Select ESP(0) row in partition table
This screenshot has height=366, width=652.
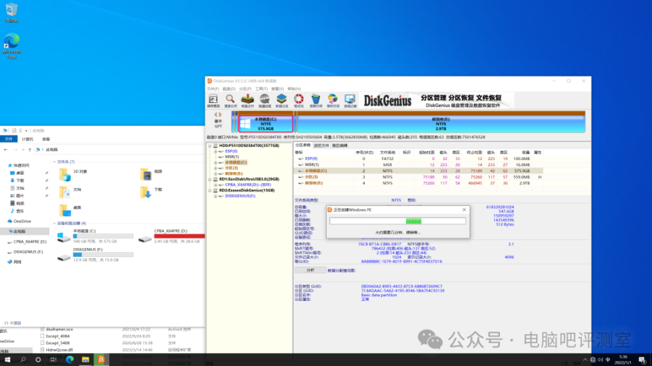pos(418,159)
